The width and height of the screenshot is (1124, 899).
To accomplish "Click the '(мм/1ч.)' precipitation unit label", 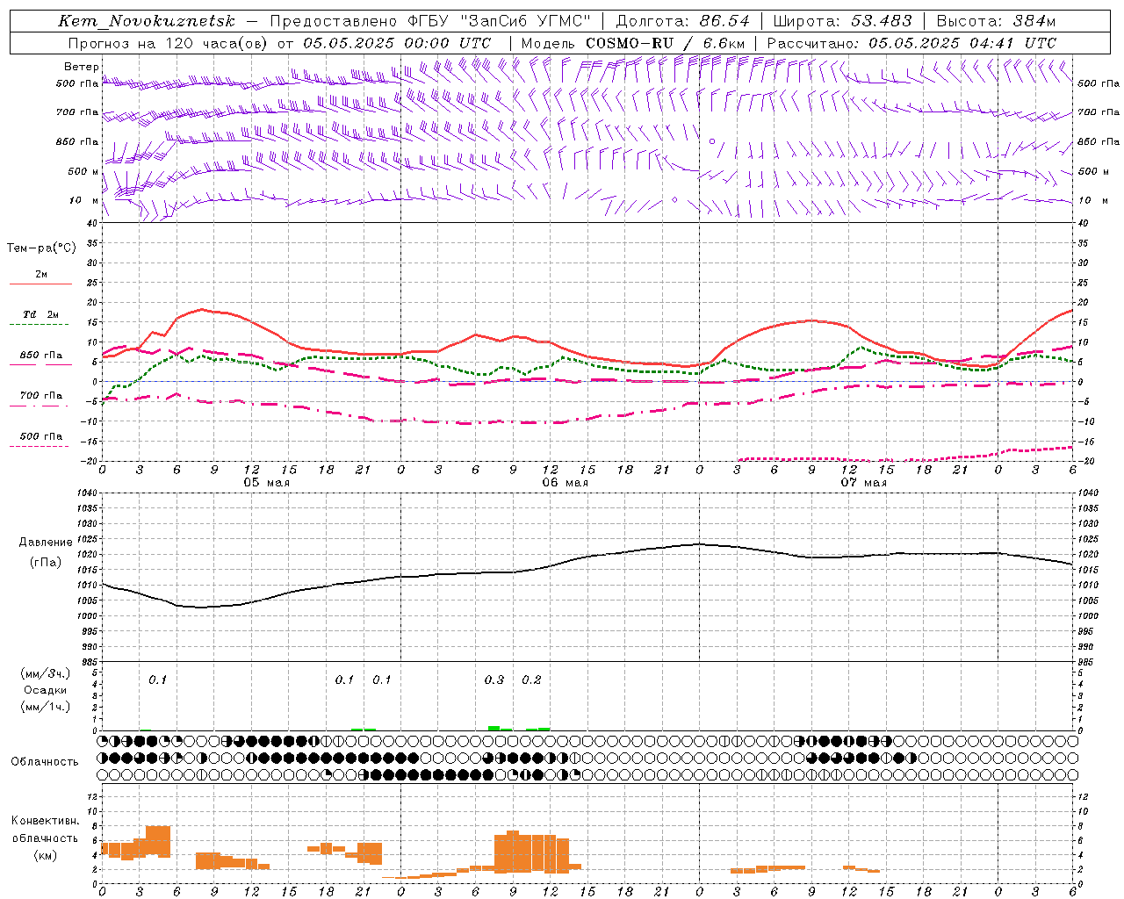I will (x=46, y=707).
